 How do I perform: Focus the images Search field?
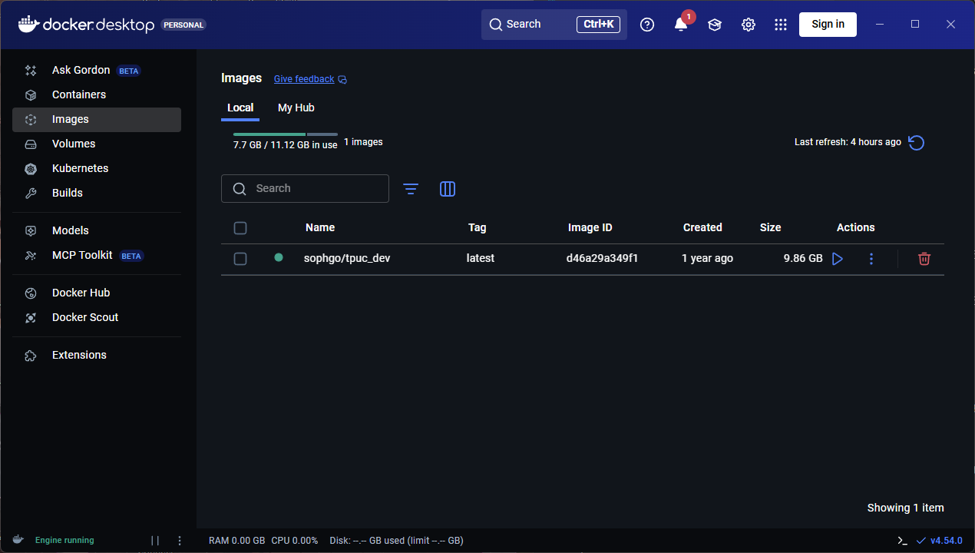point(305,189)
